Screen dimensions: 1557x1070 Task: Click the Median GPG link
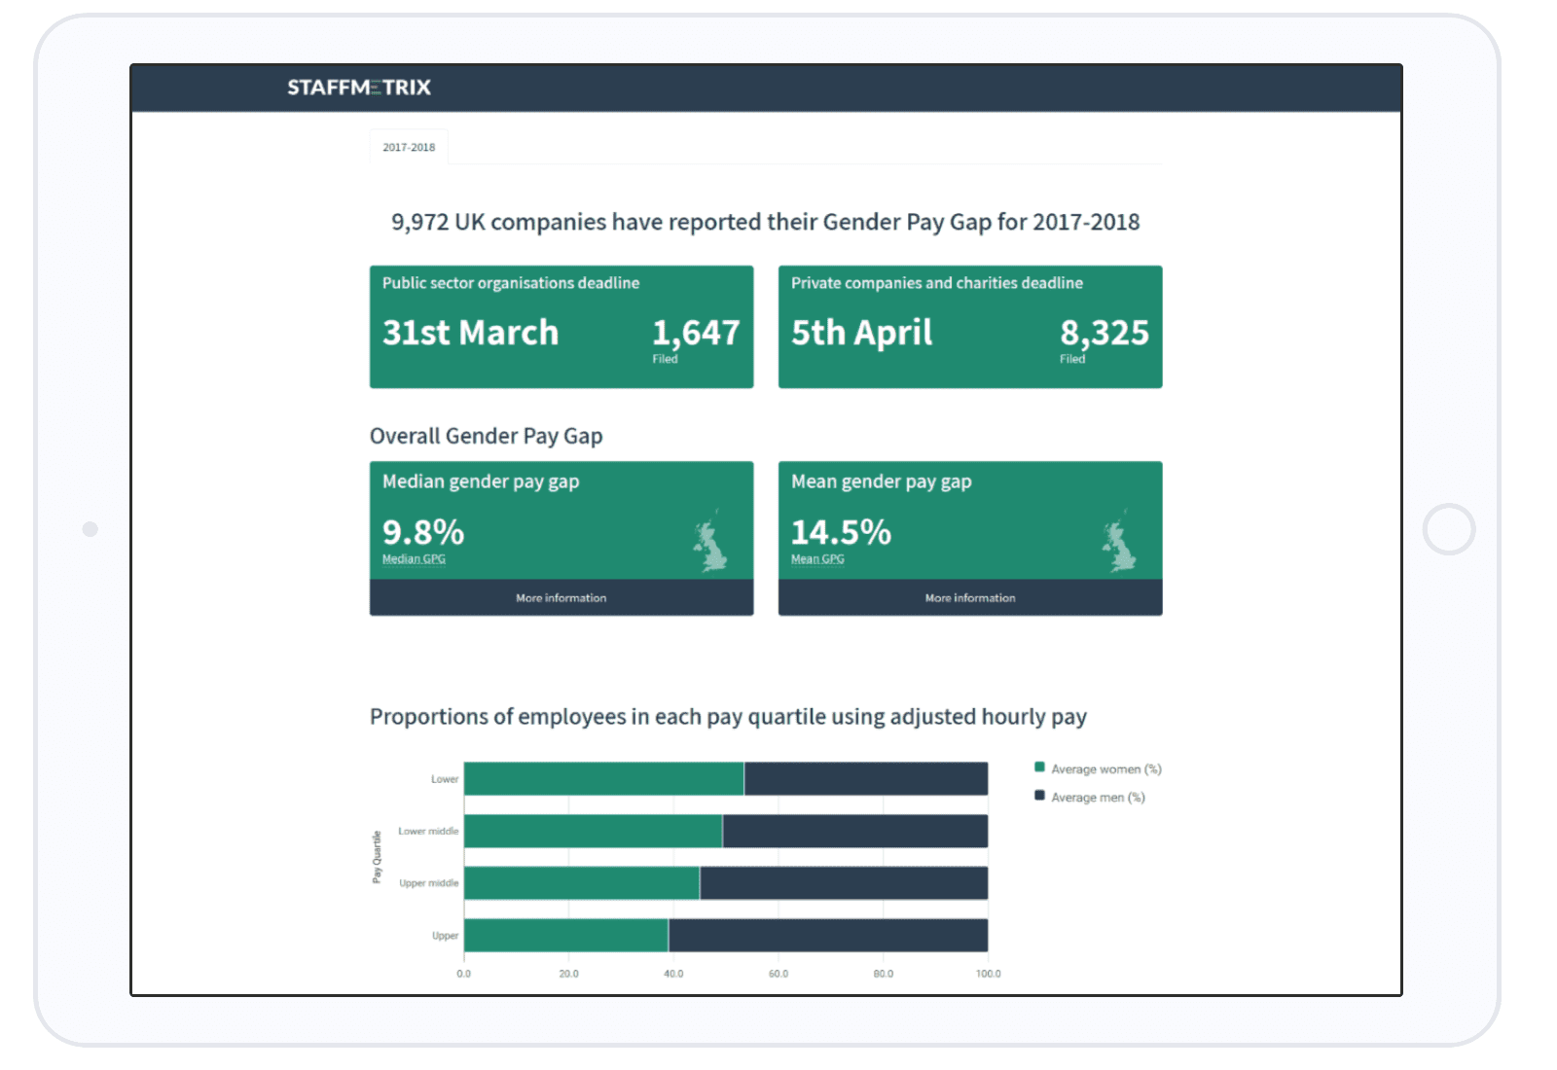[414, 559]
